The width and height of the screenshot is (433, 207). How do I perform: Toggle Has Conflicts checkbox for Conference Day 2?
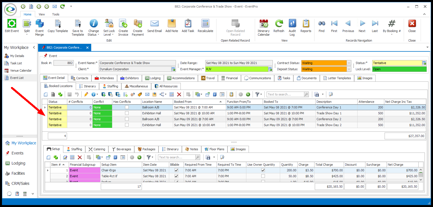(127, 119)
